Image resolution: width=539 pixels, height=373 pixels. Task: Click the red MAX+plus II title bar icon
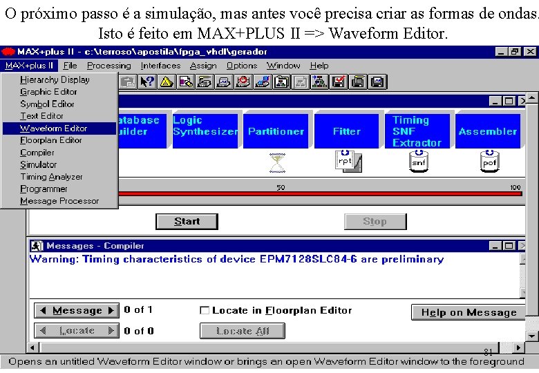pyautogui.click(x=8, y=52)
